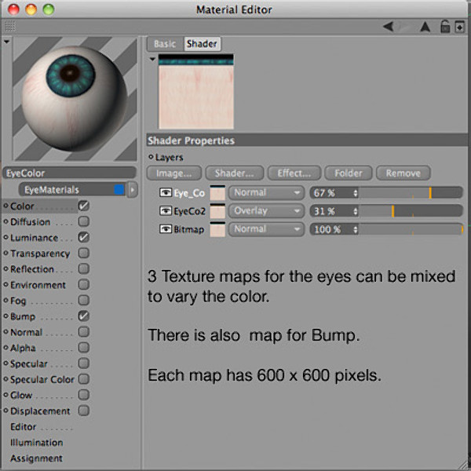Viewport: 471px width, 471px height.
Task: Click the 100 % opacity stepper arrows
Action: 356,230
